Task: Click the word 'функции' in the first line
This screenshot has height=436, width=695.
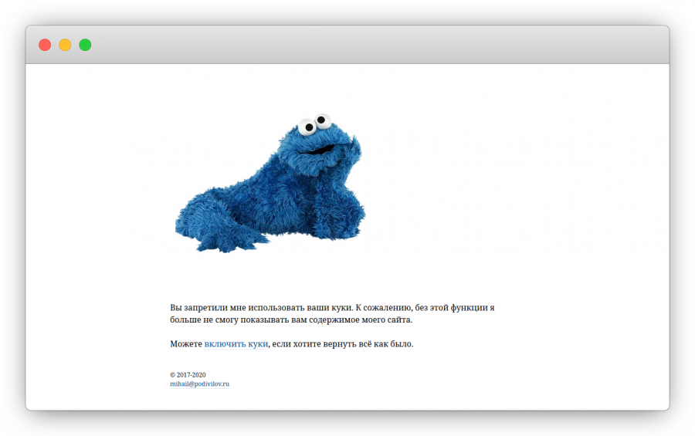Action: tap(468, 308)
